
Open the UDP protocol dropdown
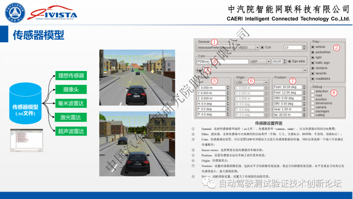pyautogui.click(x=269, y=62)
